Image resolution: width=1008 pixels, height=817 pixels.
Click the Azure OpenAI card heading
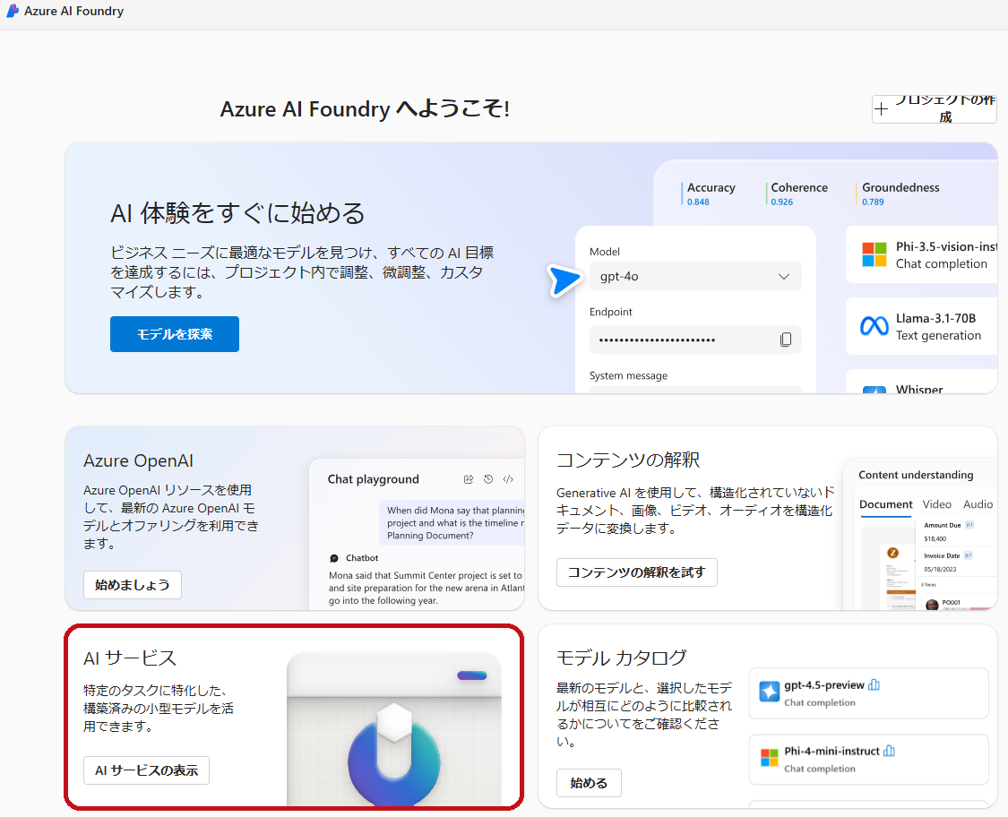[138, 460]
